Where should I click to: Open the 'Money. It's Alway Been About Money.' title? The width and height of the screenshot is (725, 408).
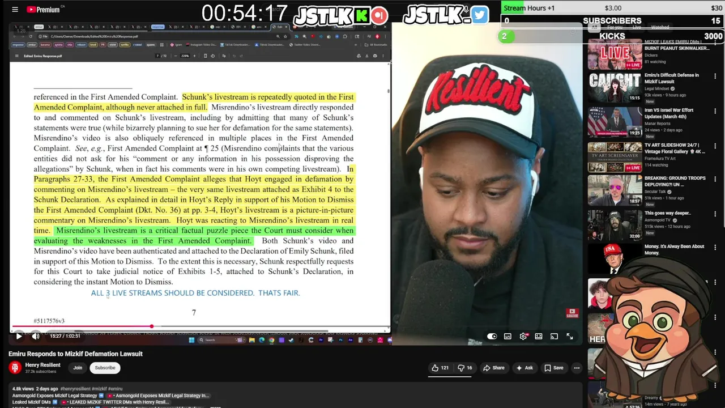click(674, 249)
